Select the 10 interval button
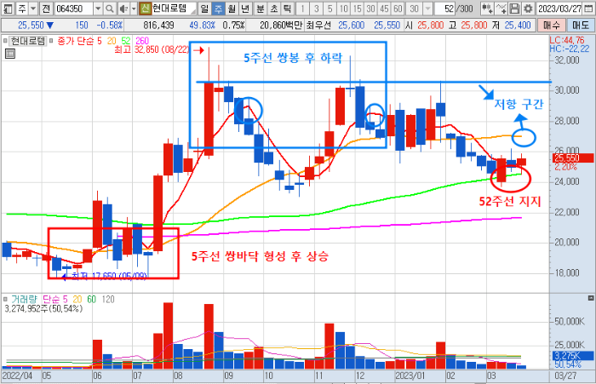 tap(344, 8)
